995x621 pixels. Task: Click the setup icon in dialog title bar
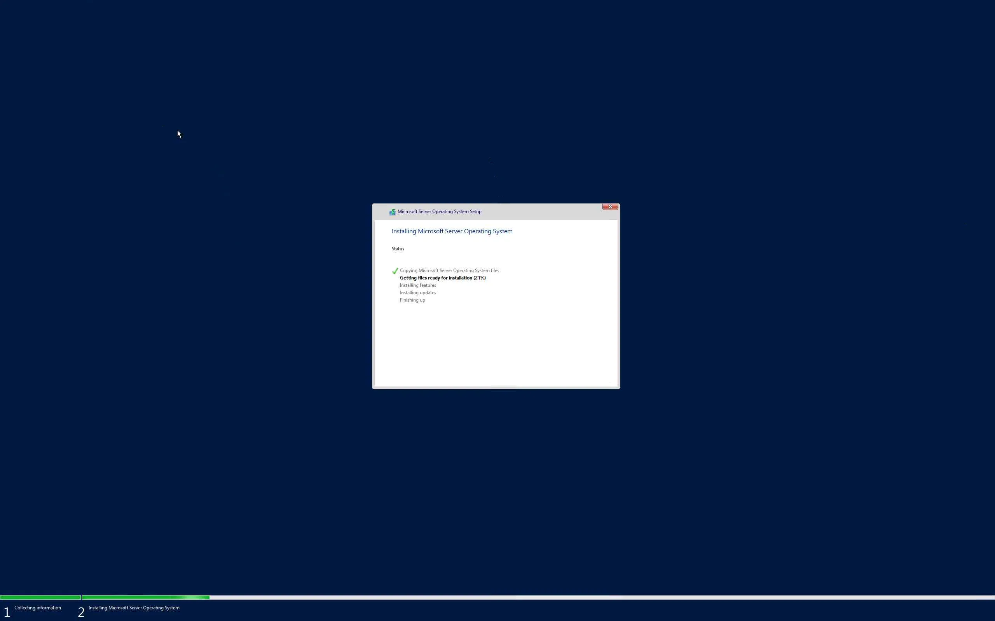pyautogui.click(x=392, y=212)
